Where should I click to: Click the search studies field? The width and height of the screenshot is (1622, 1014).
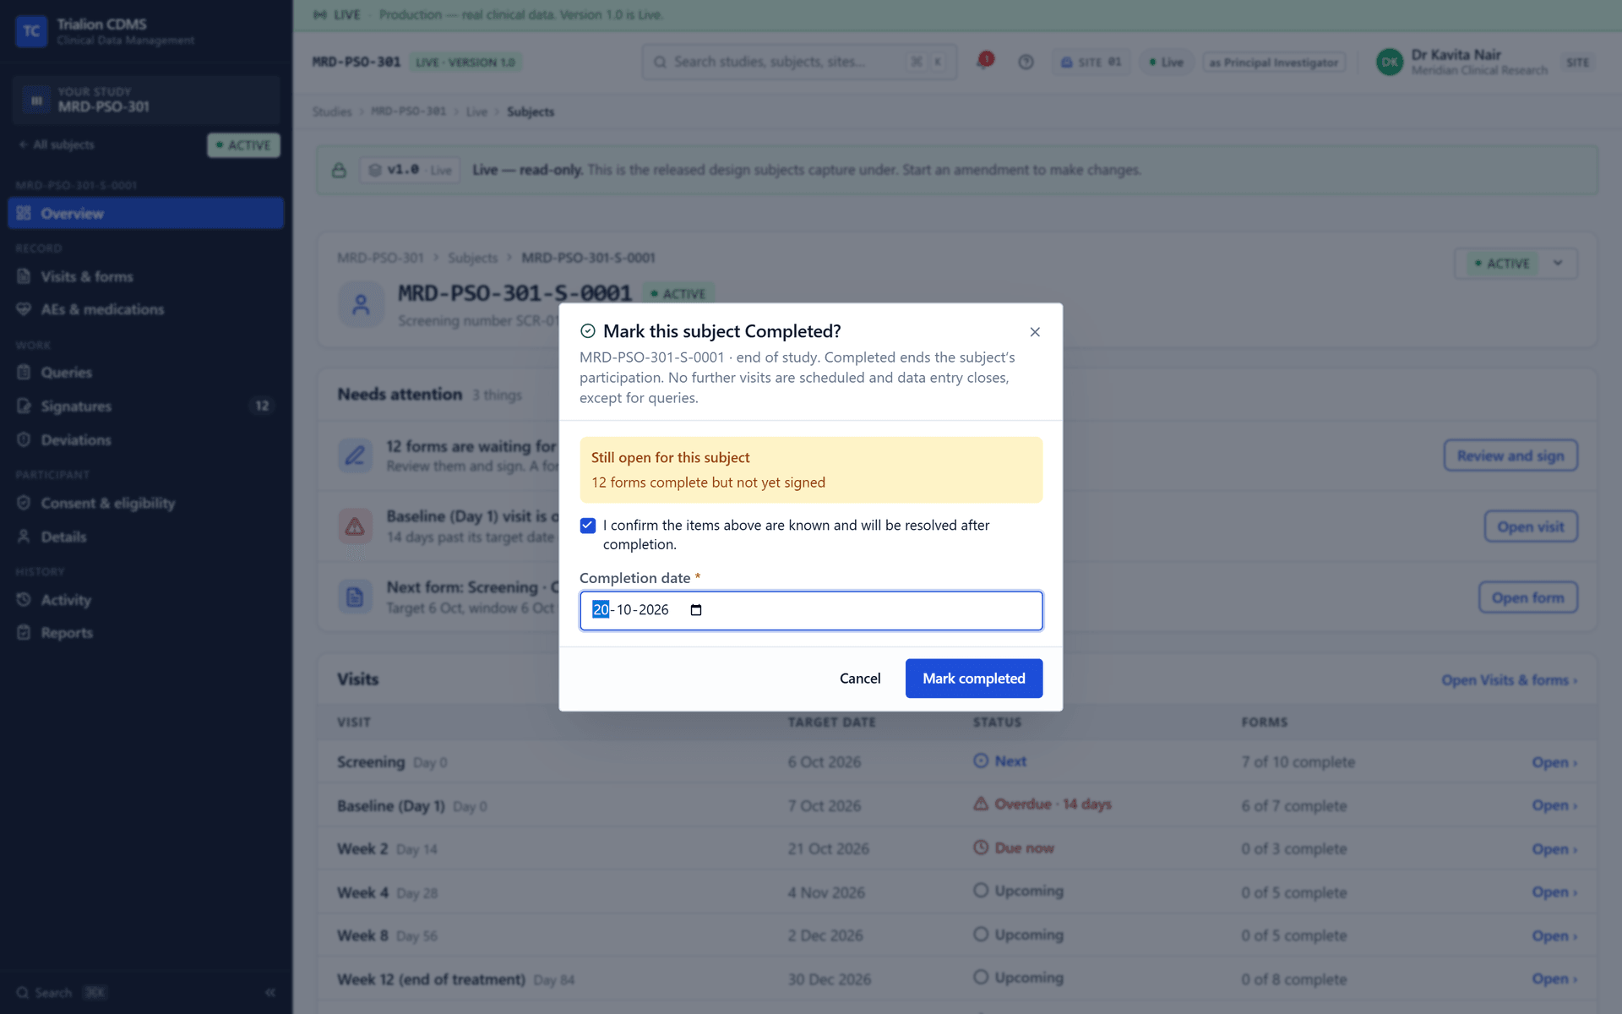799,62
